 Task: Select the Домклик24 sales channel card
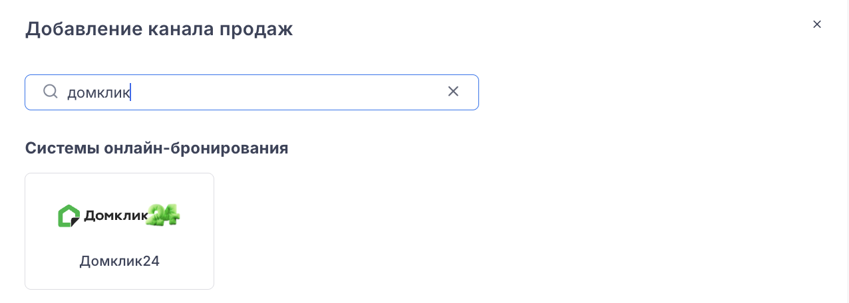(119, 231)
